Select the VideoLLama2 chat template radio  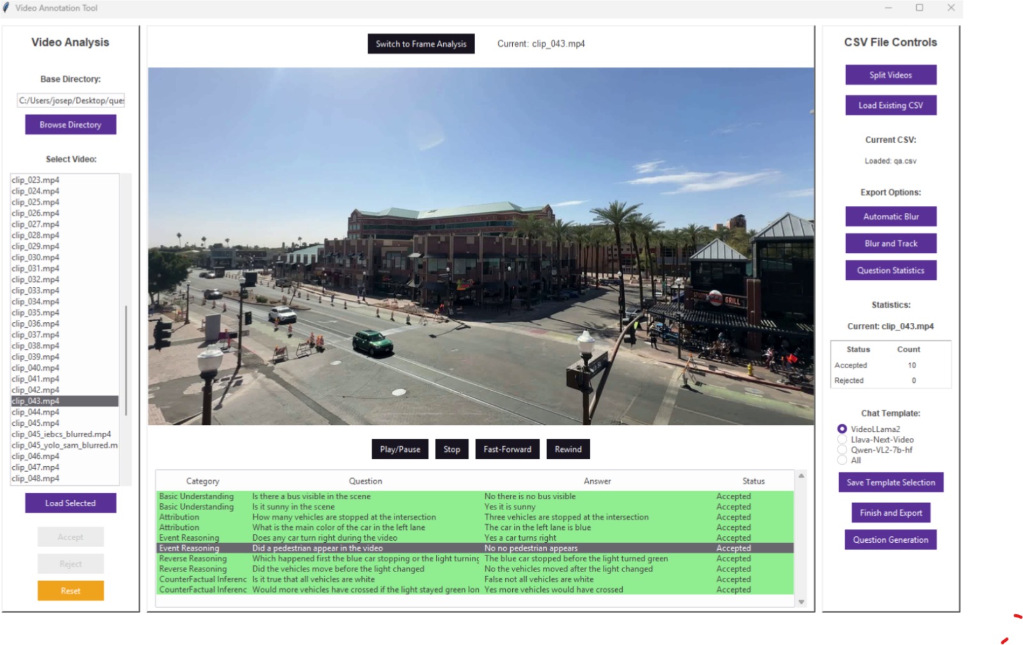click(842, 429)
